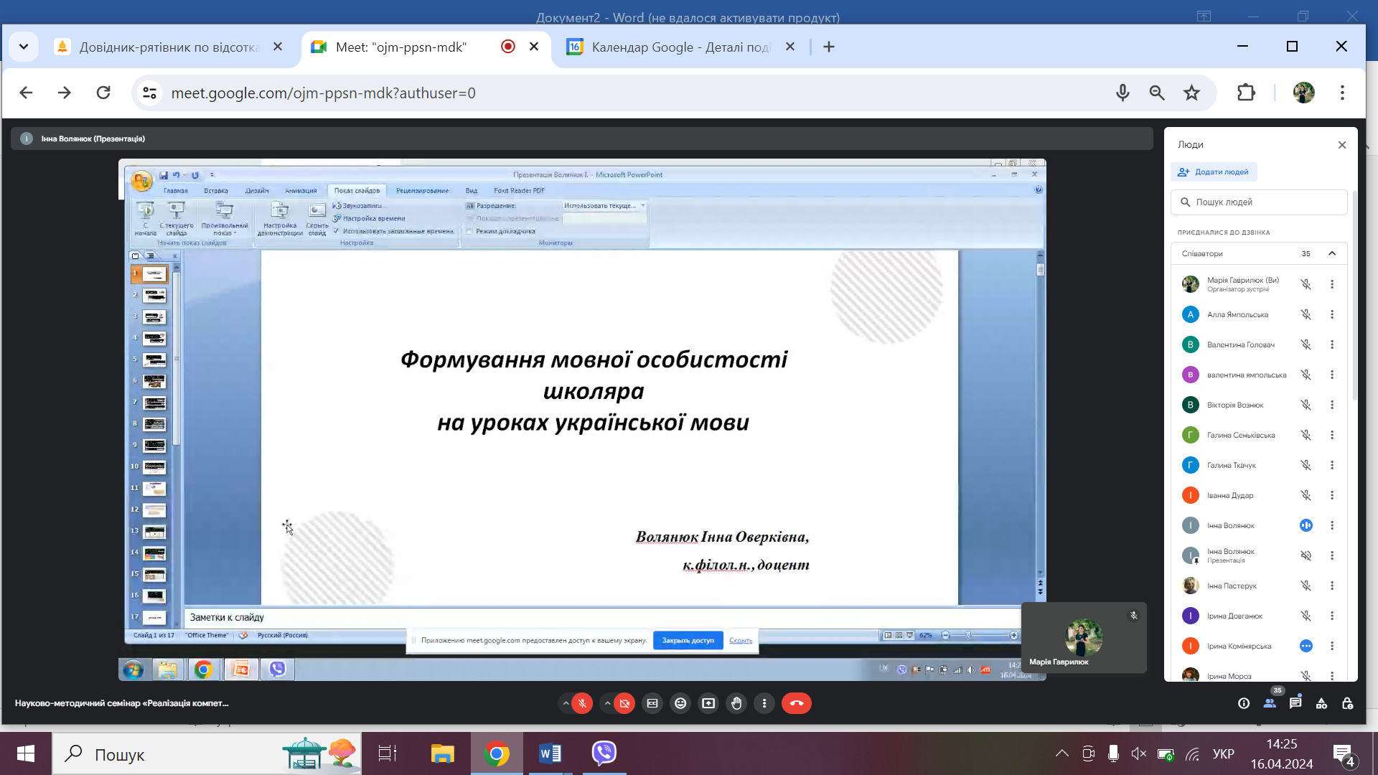The height and width of the screenshot is (775, 1378).
Task: Toggle presentation audio for Інна Волянюк Презентація
Action: click(x=1306, y=555)
